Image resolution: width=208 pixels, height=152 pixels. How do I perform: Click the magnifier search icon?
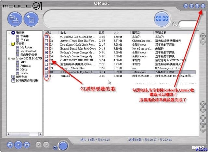coord(174,24)
